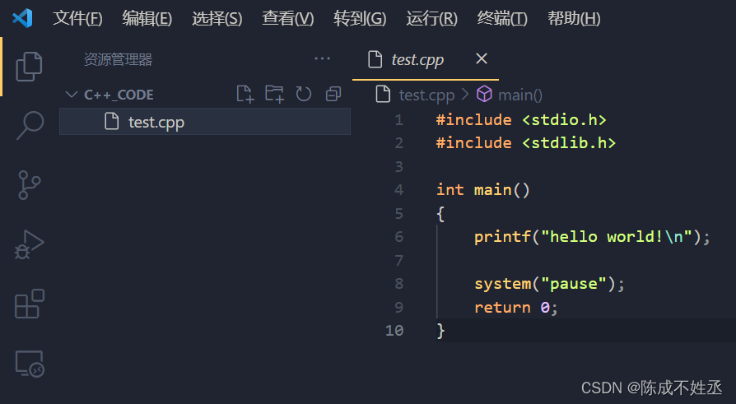Viewport: 736px width, 404px height.
Task: Open the 选择(S) menu
Action: (x=217, y=18)
